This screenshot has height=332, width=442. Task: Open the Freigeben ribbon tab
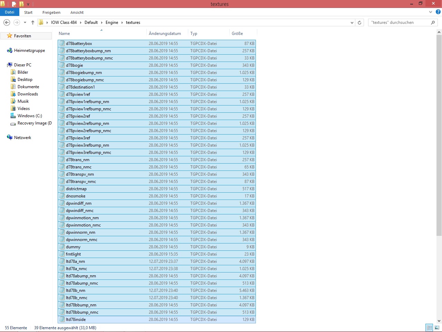(51, 12)
